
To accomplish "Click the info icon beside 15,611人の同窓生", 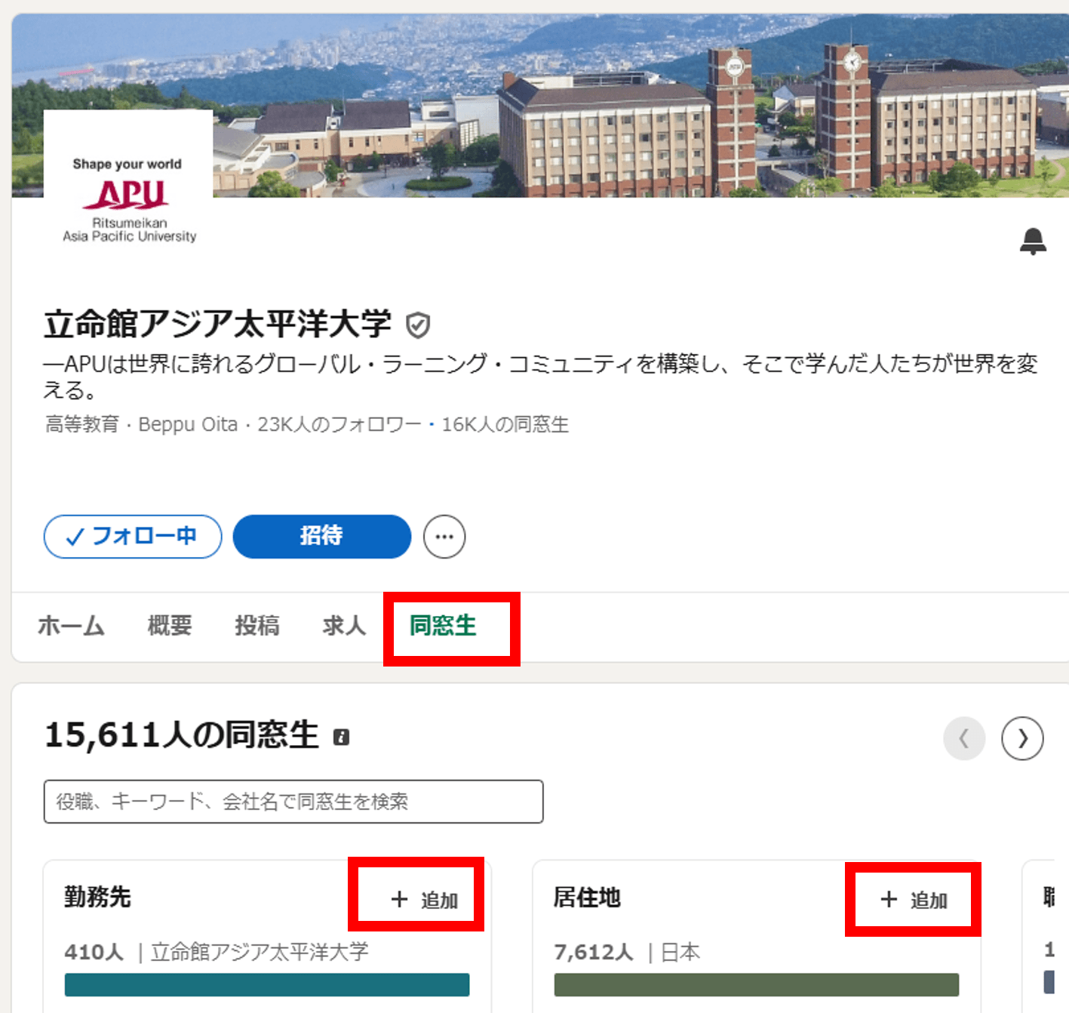I will point(341,737).
